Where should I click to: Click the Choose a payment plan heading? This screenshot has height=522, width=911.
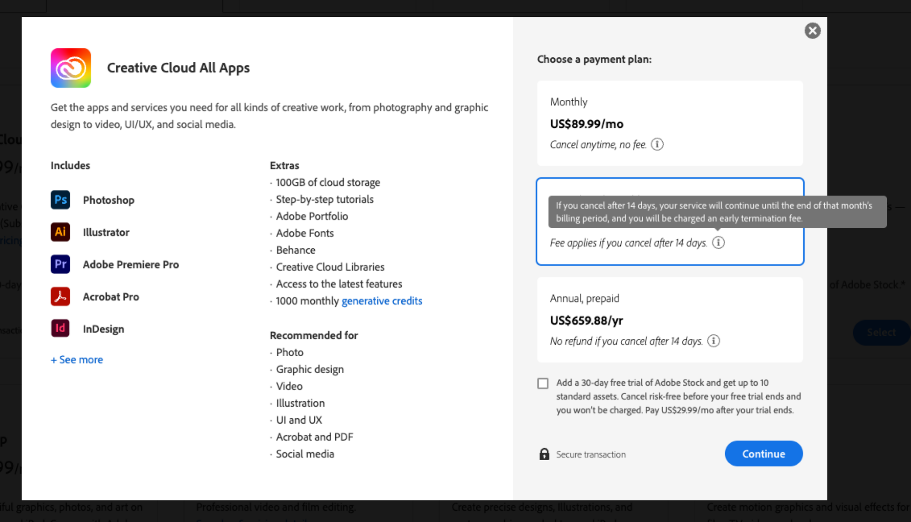pyautogui.click(x=594, y=59)
